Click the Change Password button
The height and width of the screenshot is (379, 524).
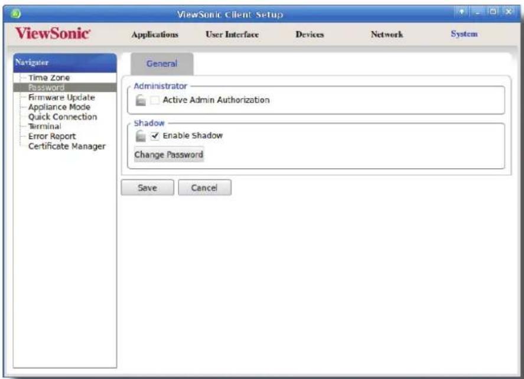pyautogui.click(x=169, y=155)
